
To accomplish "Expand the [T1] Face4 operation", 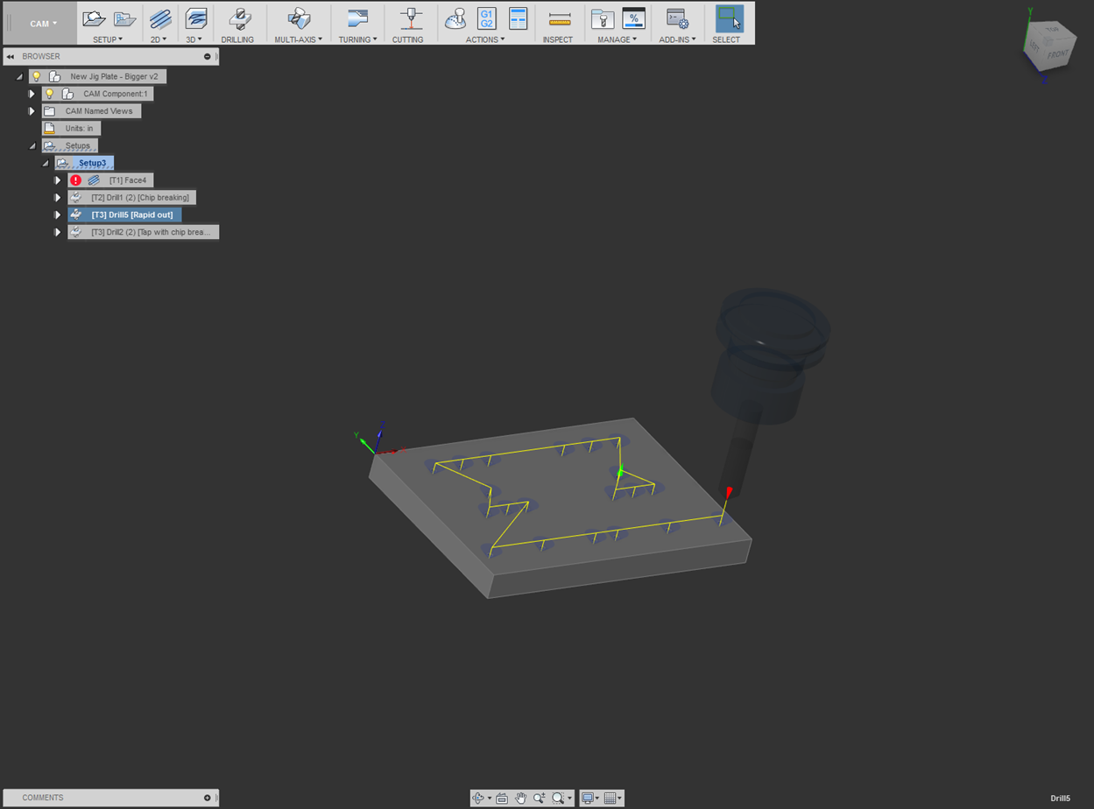I will pyautogui.click(x=58, y=180).
